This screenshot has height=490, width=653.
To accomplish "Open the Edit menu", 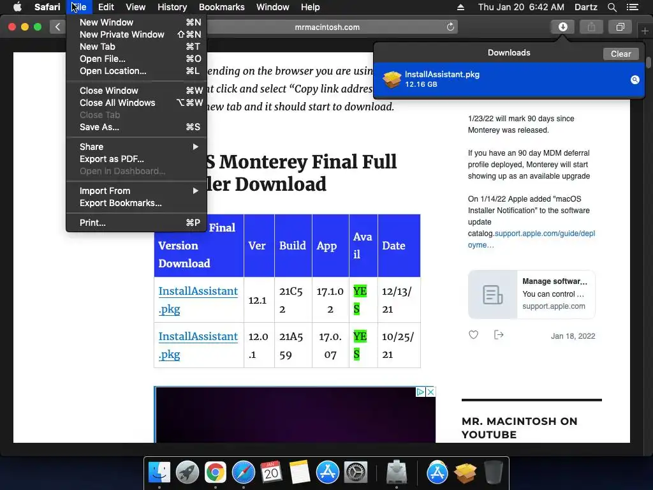I will (106, 7).
